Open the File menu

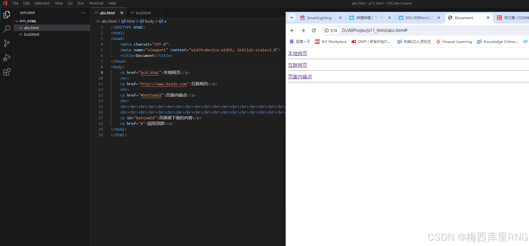click(x=16, y=3)
